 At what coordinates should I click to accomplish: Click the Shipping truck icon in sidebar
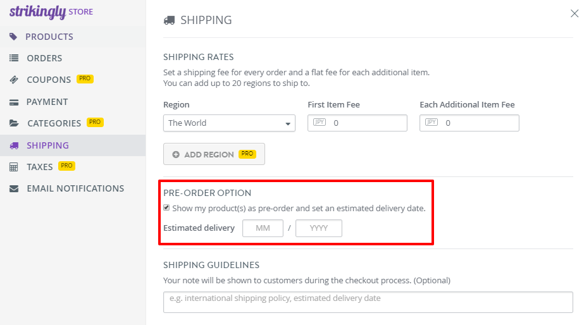(14, 145)
